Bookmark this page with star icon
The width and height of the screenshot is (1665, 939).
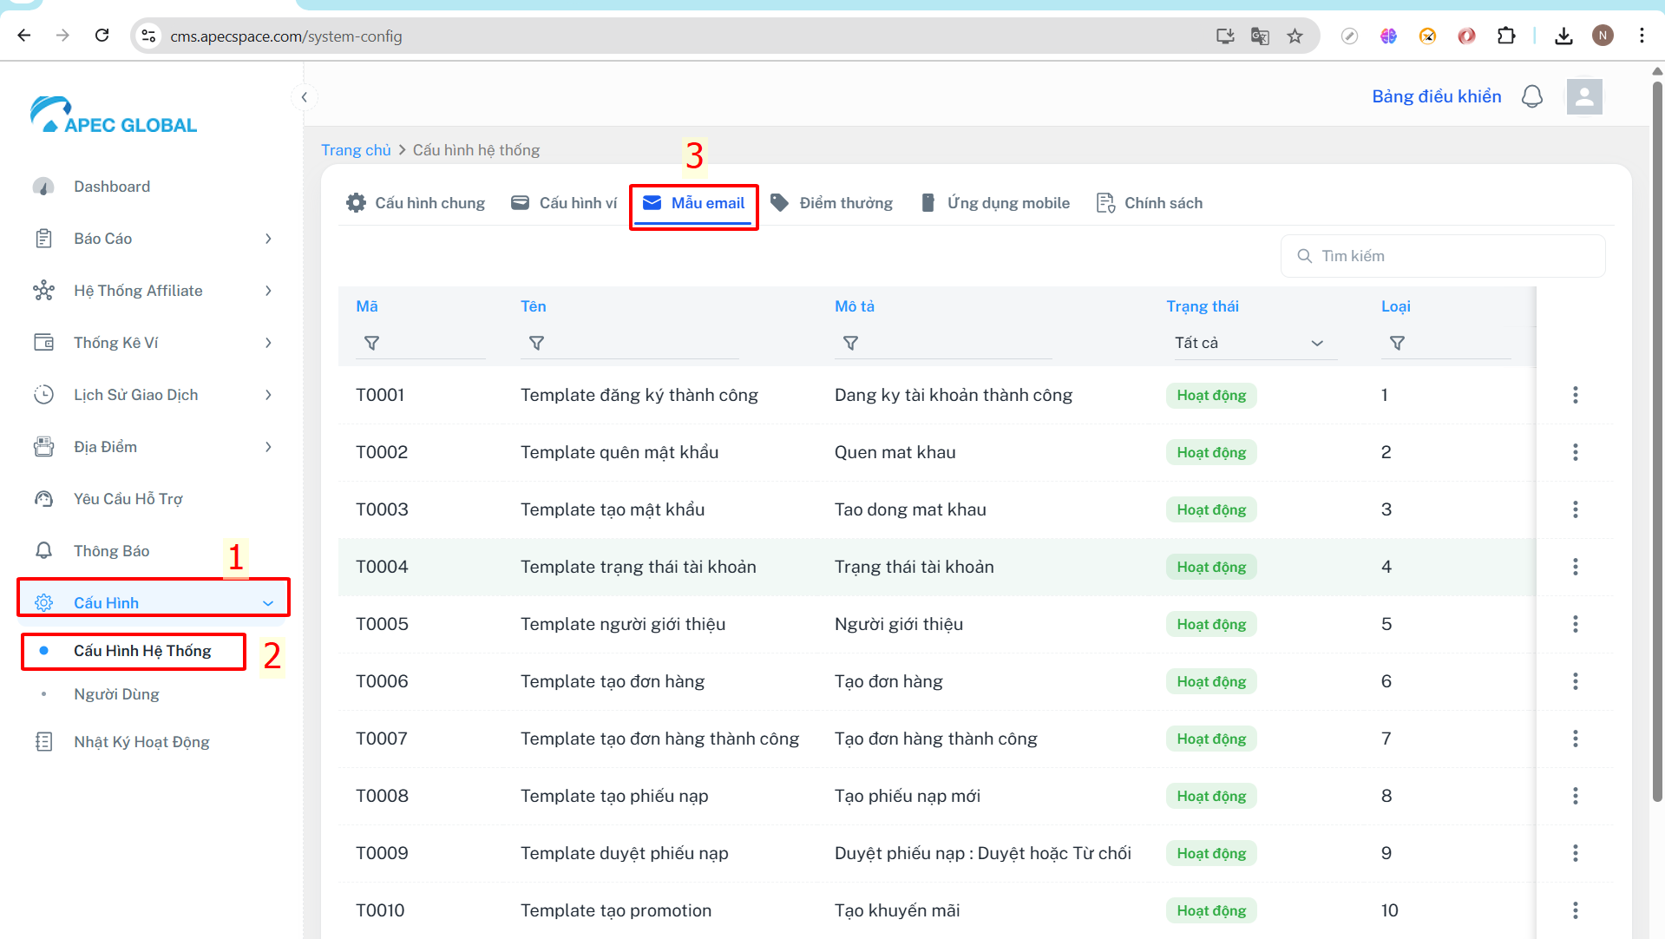click(1295, 36)
